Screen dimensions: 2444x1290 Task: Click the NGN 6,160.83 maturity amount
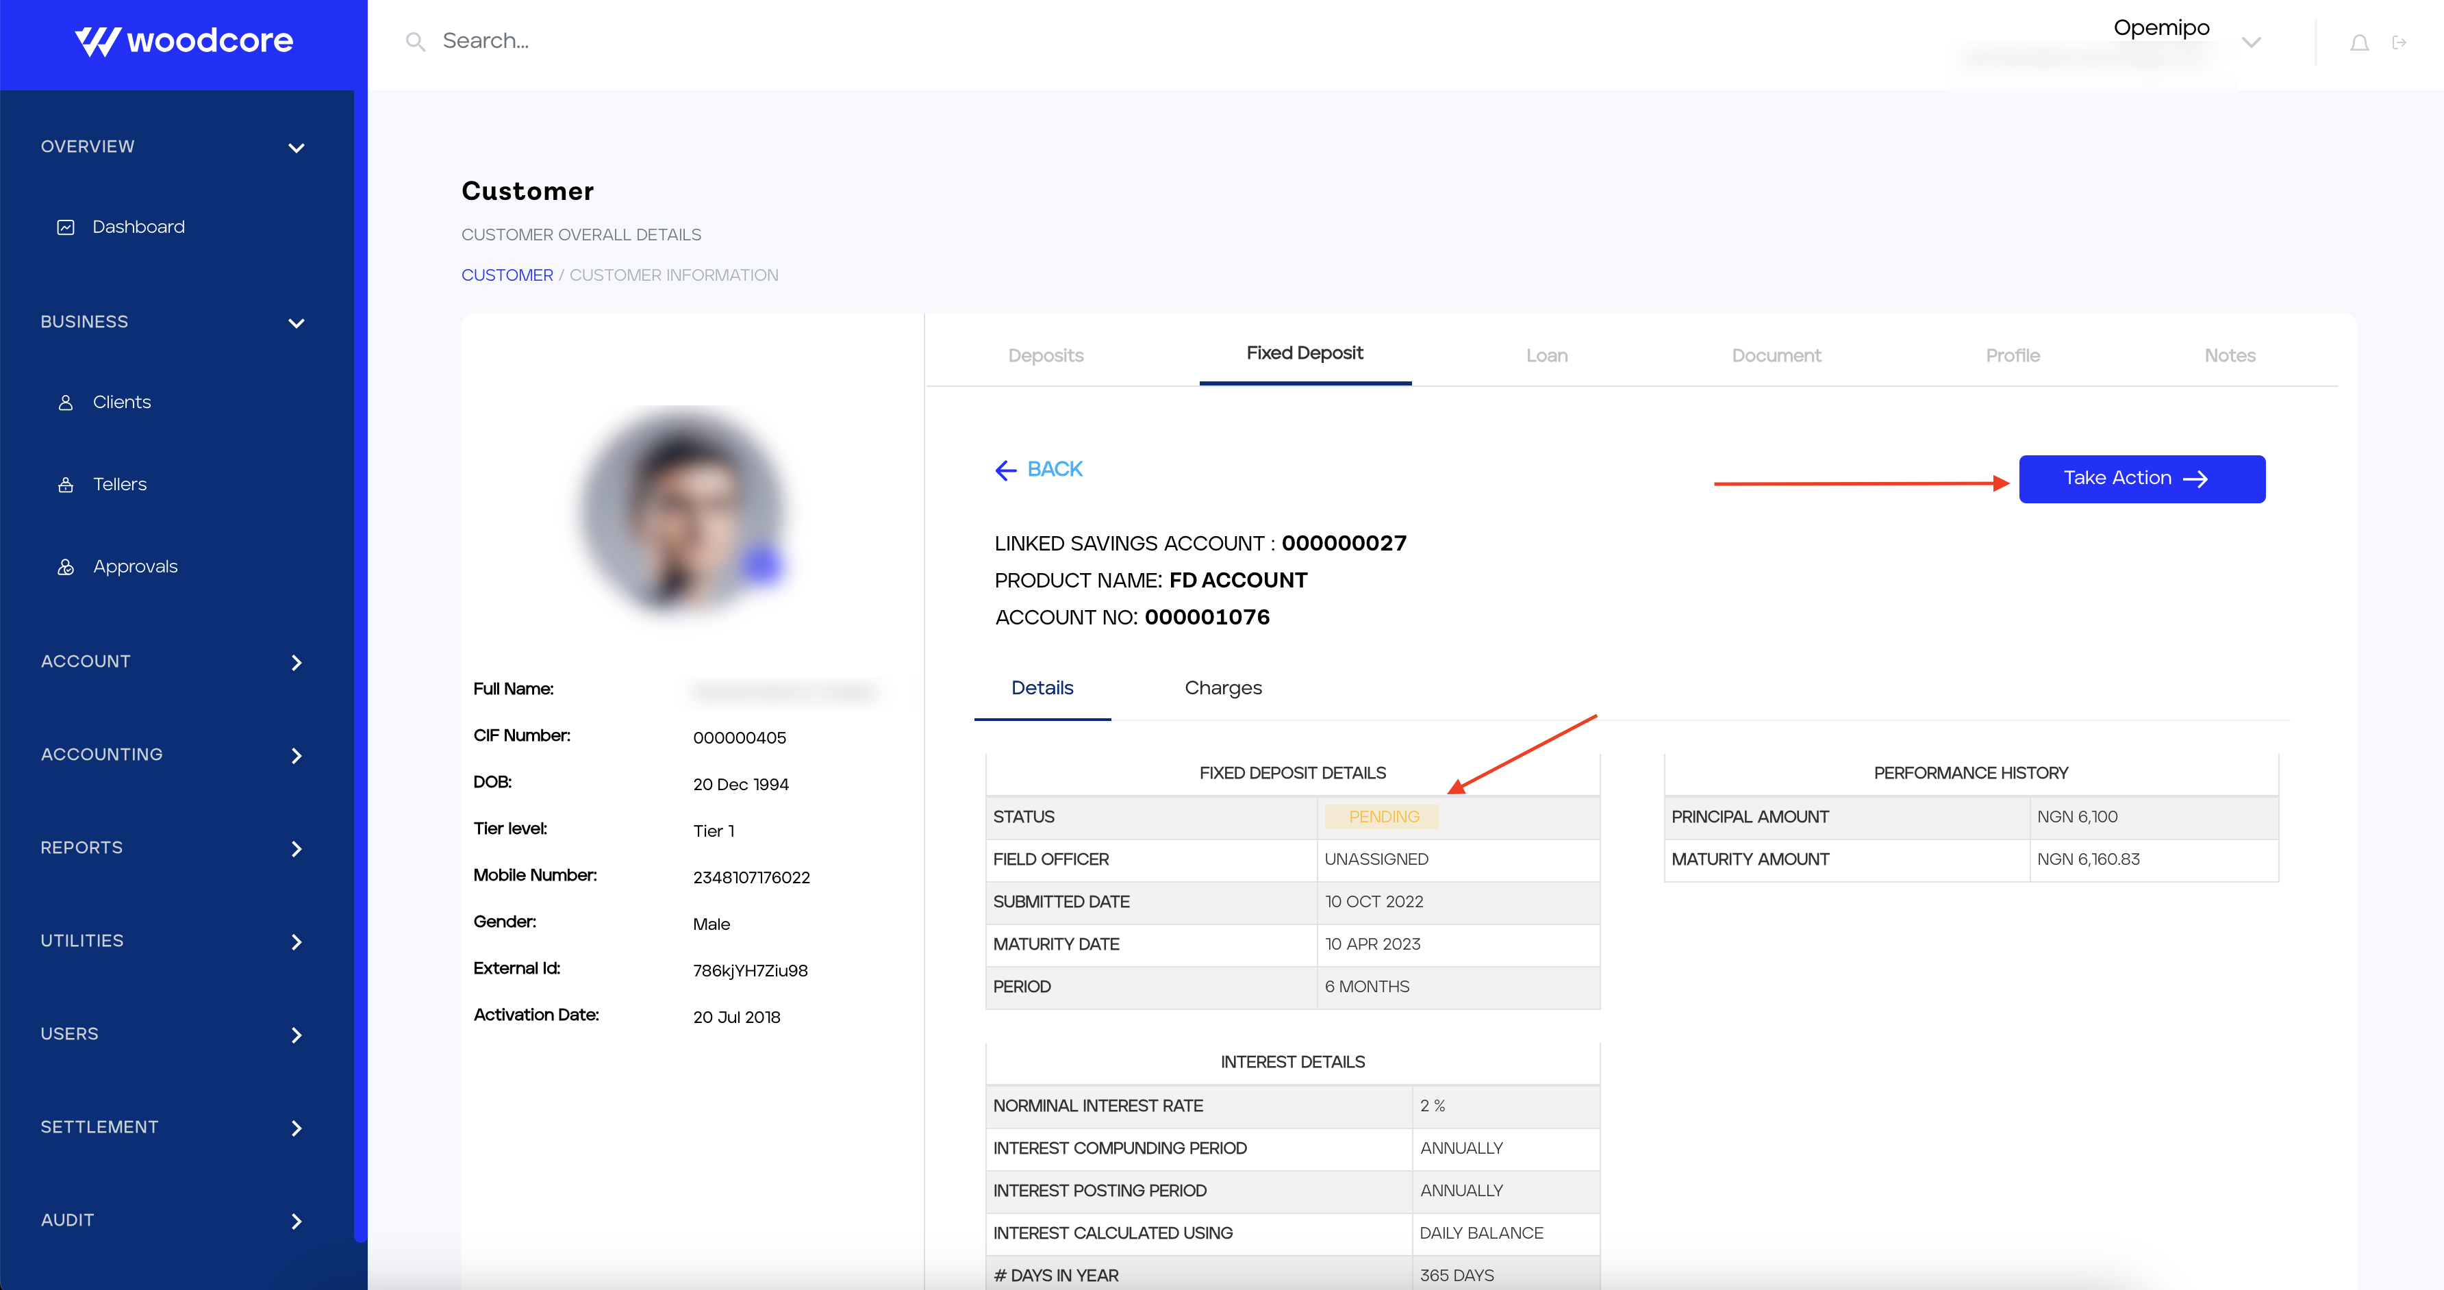tap(2088, 859)
